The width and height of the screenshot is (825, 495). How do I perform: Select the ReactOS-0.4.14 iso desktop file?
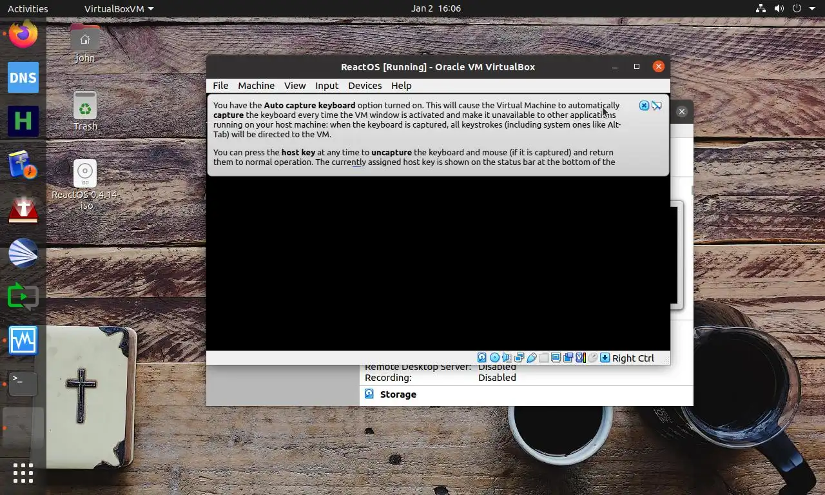point(85,185)
